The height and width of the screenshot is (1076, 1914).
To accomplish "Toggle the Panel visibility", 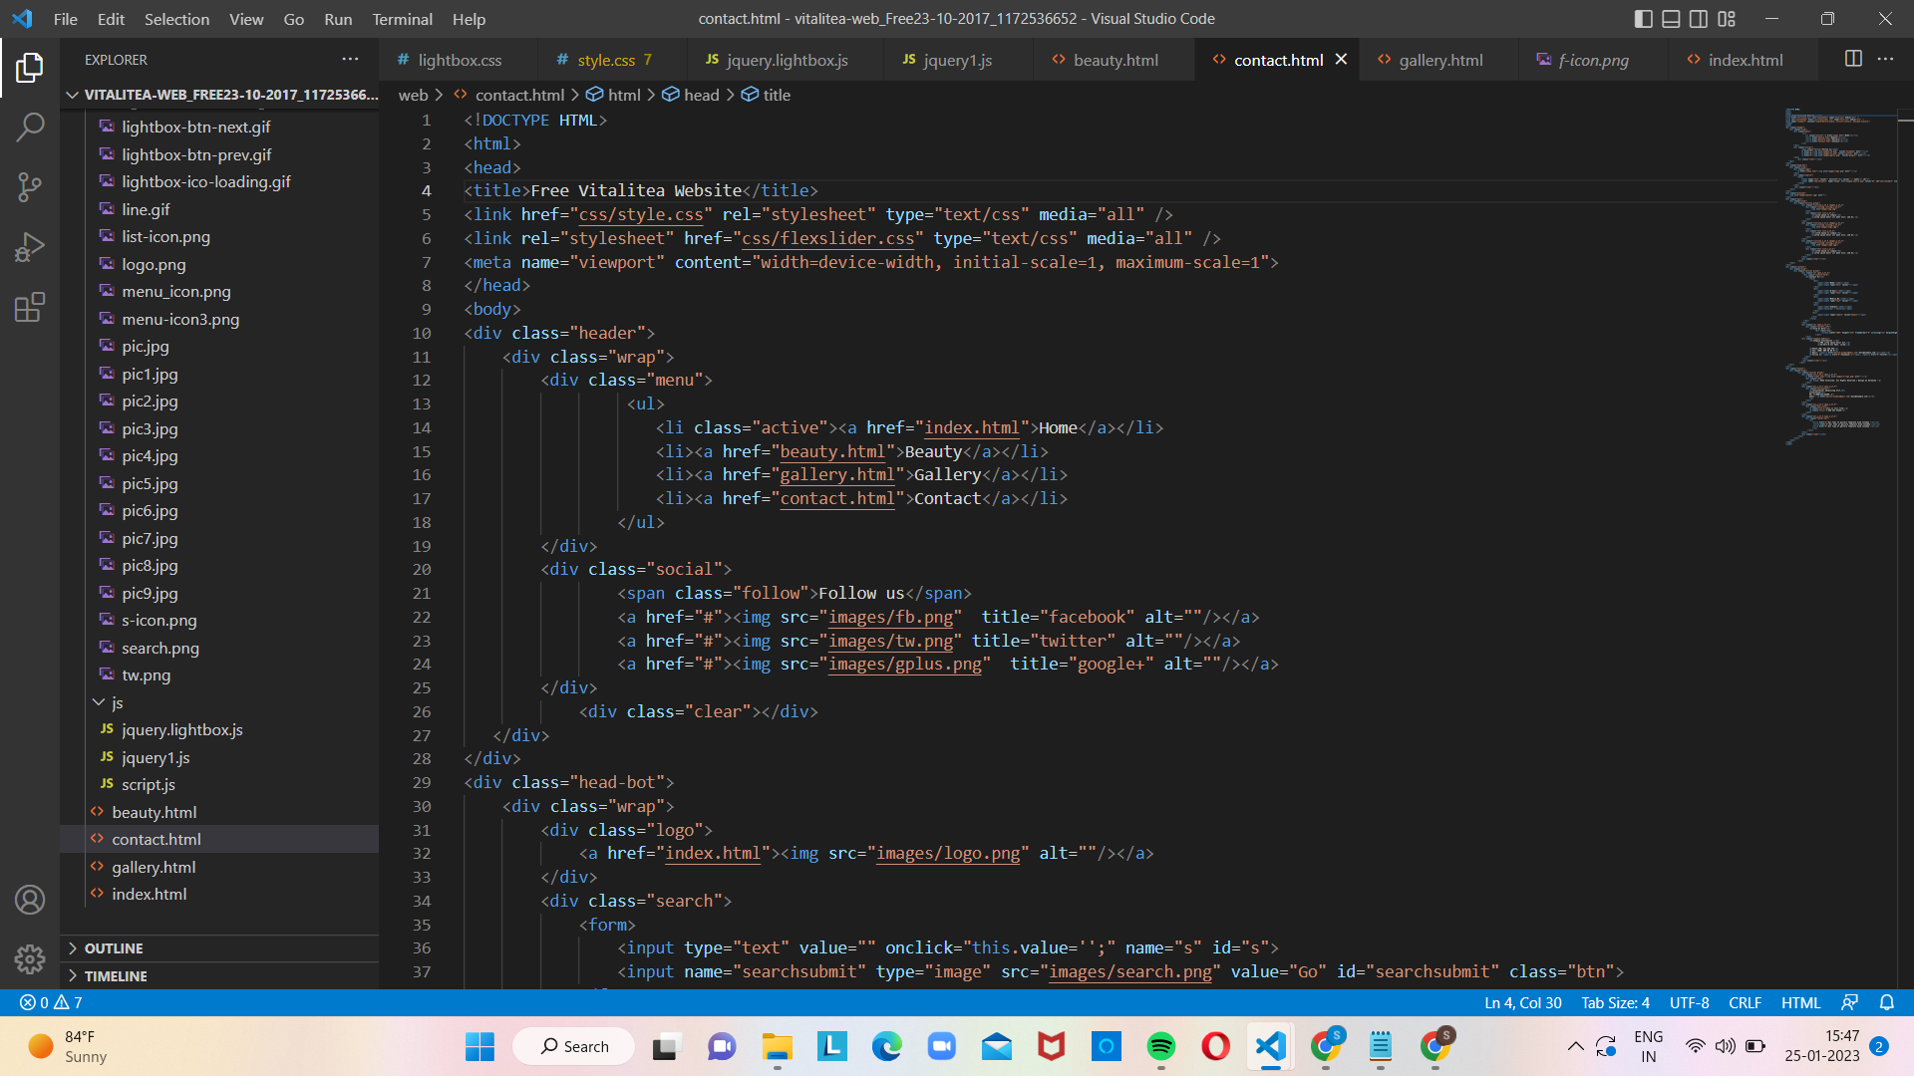I will click(x=1670, y=18).
